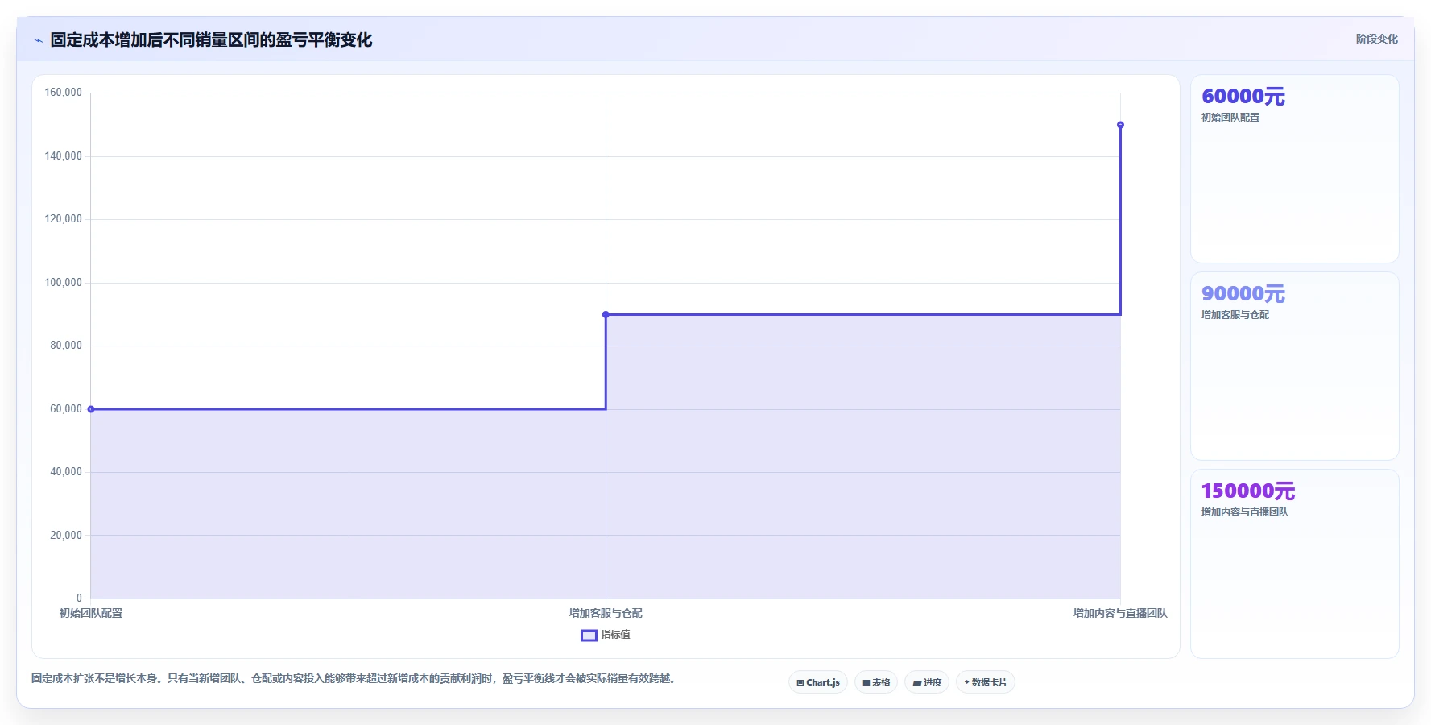Viewport: 1431px width, 725px height.
Task: Toggle the 指标值 legend swatch
Action: [589, 635]
